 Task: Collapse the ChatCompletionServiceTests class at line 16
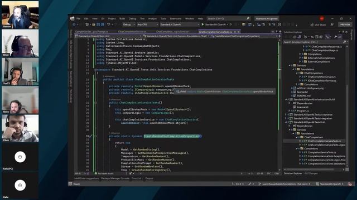pos(95,79)
